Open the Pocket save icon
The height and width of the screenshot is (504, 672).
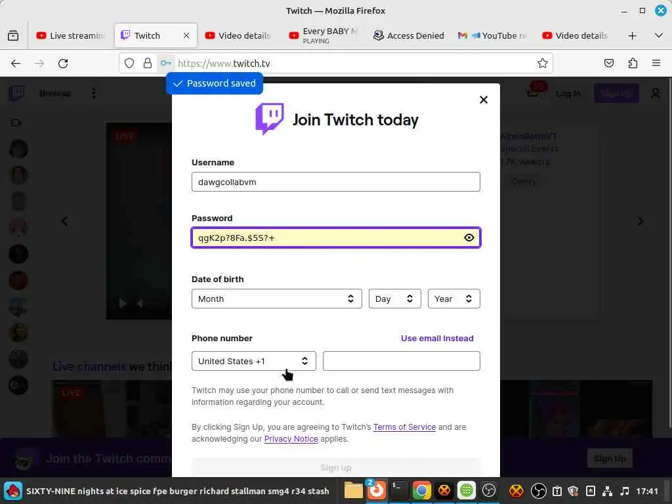[608, 64]
